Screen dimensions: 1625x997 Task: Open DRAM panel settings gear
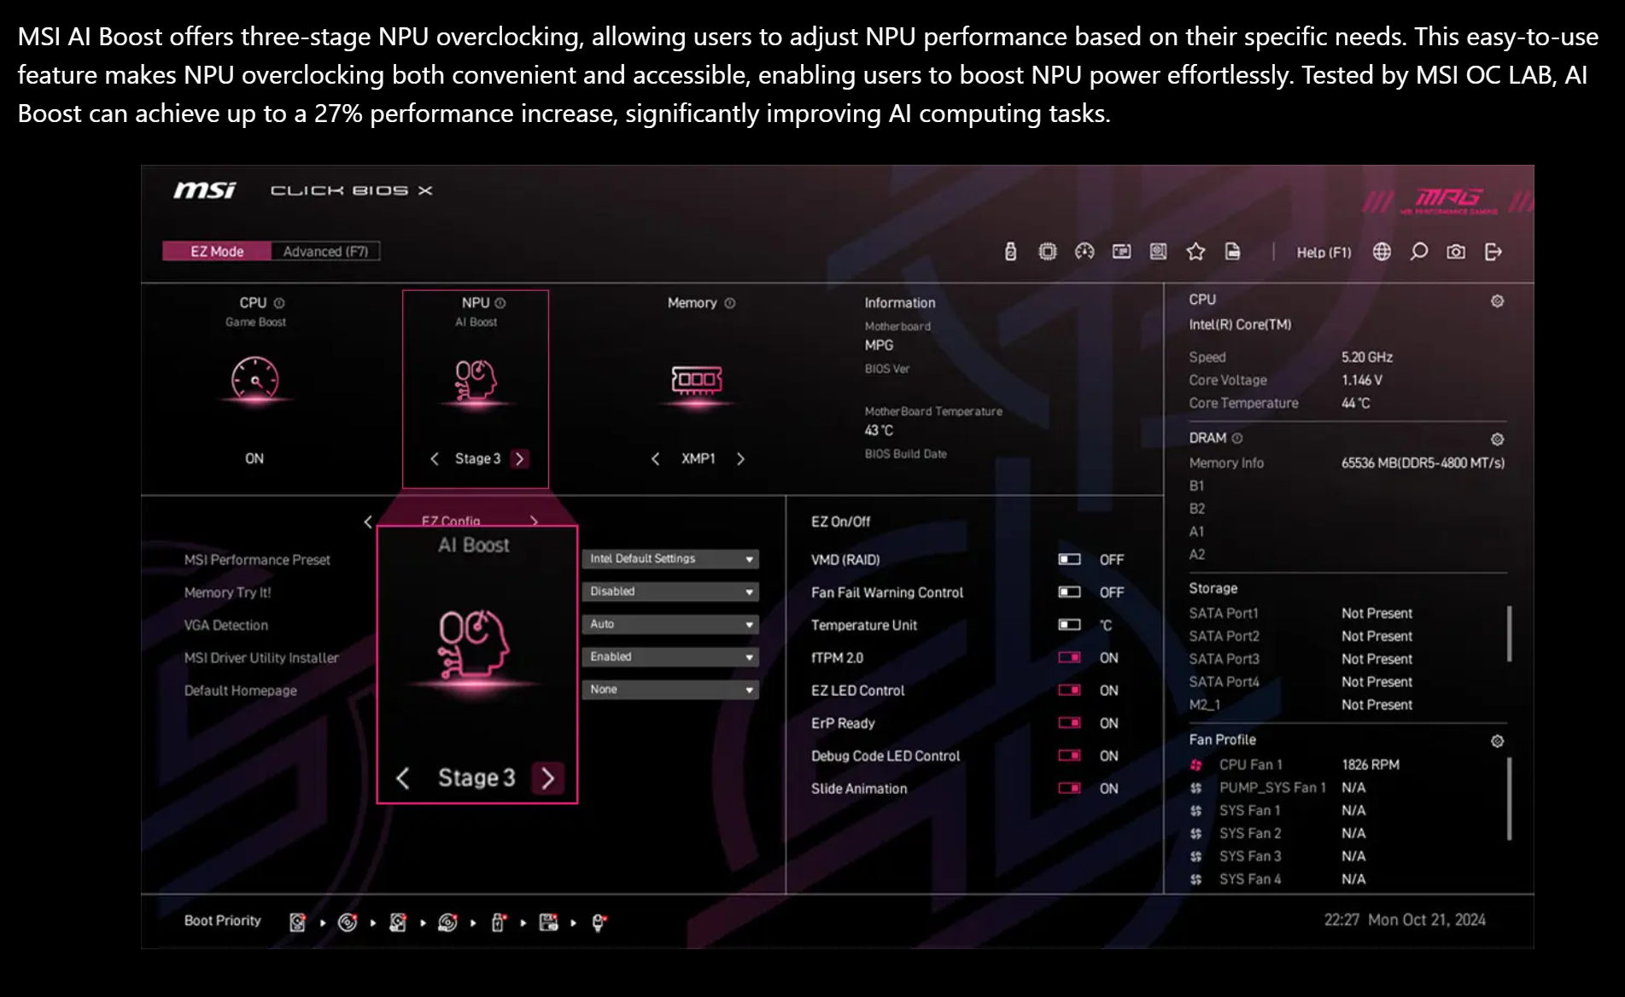1497,439
